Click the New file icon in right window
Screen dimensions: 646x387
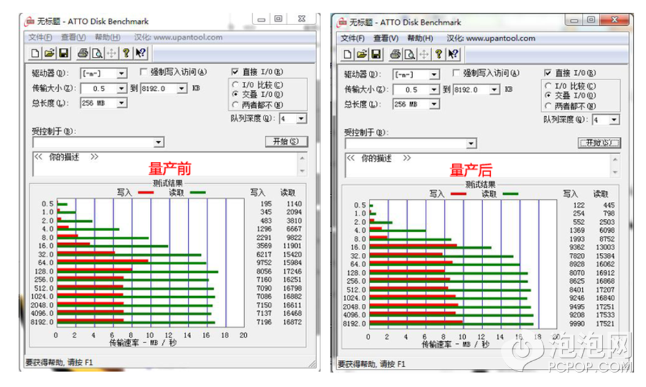click(x=348, y=54)
